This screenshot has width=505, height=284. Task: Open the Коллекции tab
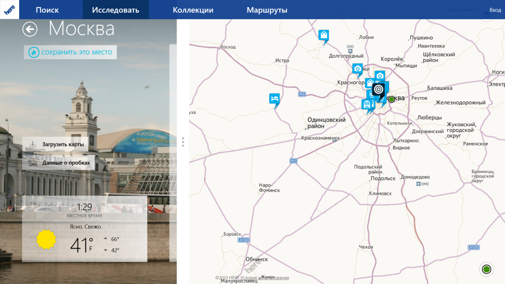(193, 10)
